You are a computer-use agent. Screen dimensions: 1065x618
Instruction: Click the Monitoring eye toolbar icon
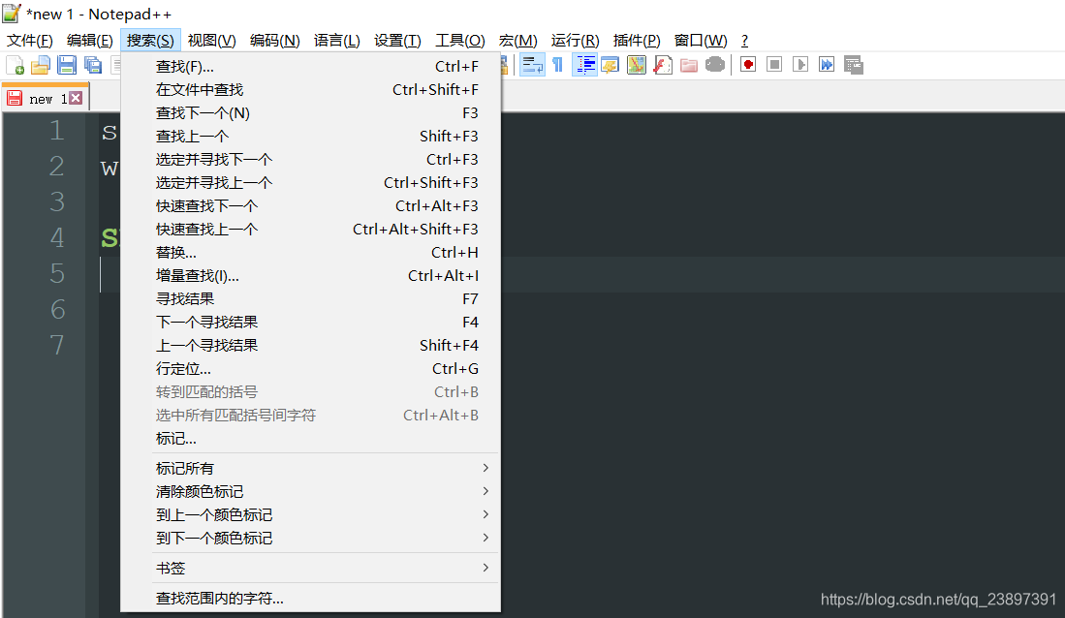click(x=714, y=65)
